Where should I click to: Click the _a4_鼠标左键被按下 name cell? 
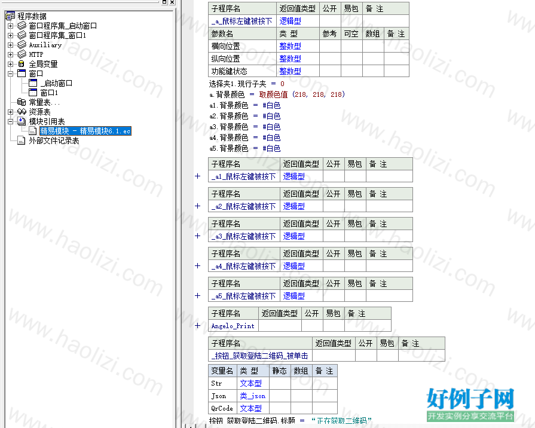(244, 266)
